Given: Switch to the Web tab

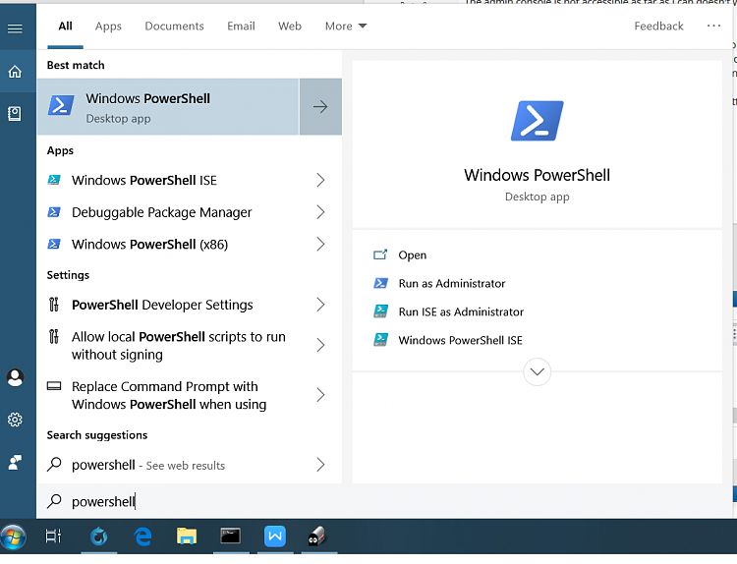Looking at the screenshot, I should tap(290, 26).
